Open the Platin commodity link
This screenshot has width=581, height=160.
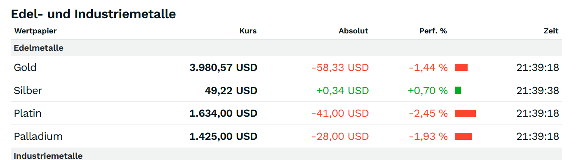pos(28,113)
